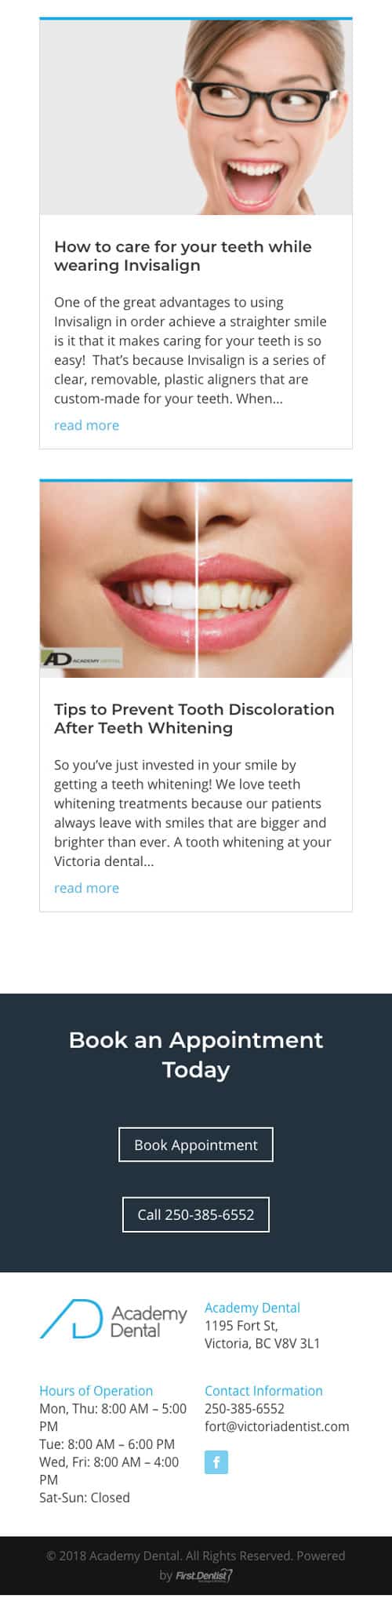Click the Academy Dental logo in footer

pyautogui.click(x=114, y=1320)
